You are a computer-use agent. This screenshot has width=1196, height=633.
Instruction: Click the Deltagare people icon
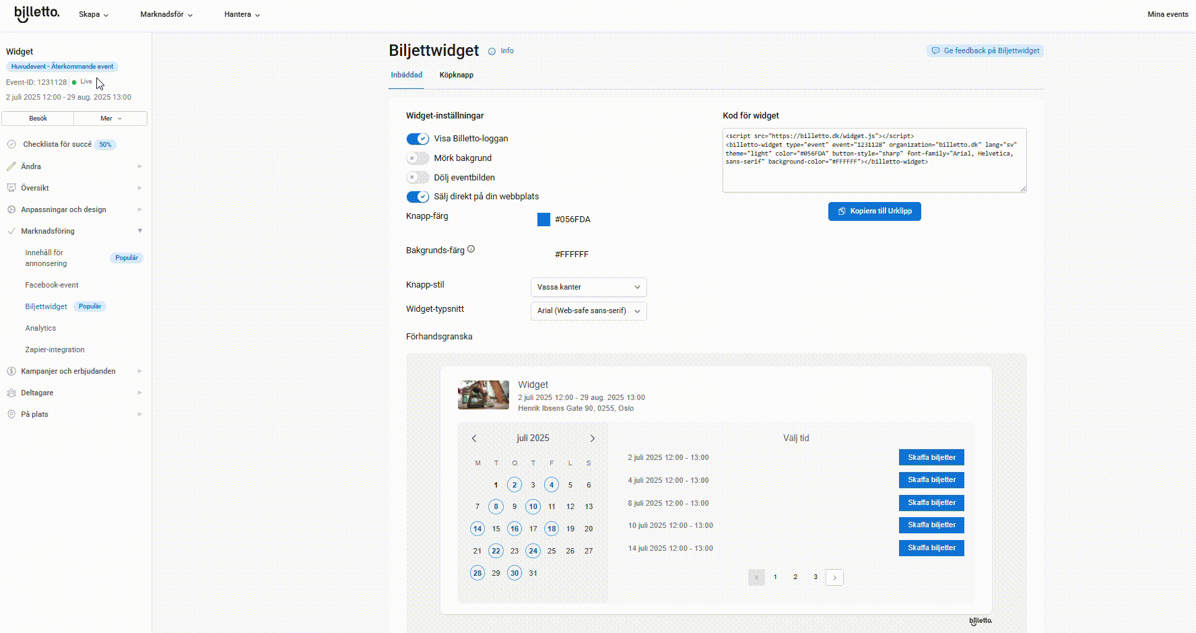(x=11, y=393)
